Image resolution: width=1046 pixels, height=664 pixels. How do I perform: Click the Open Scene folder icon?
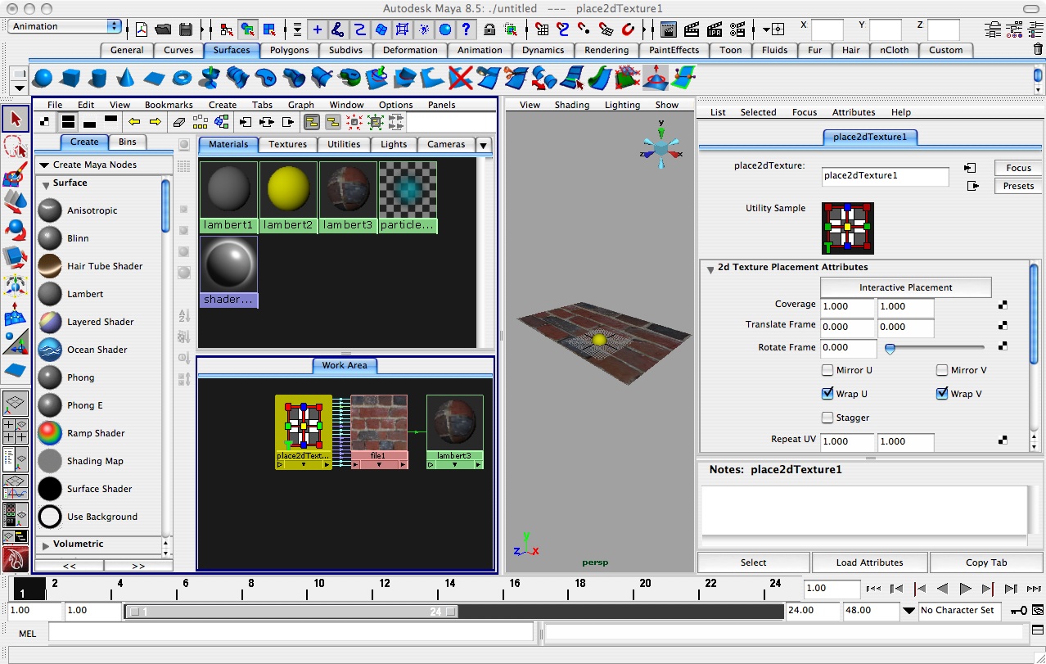tap(164, 29)
